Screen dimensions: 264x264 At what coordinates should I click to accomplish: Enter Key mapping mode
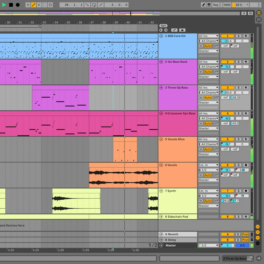(216, 5)
